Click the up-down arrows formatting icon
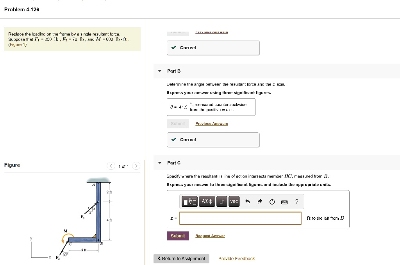This screenshot has height=265, width=400. pos(221,201)
